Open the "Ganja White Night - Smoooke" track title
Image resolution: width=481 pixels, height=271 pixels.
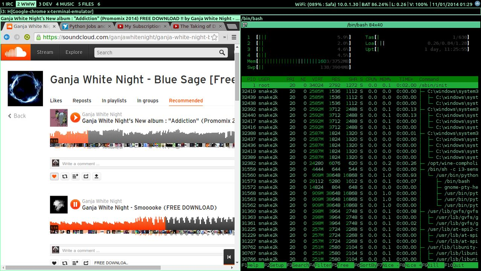click(149, 208)
